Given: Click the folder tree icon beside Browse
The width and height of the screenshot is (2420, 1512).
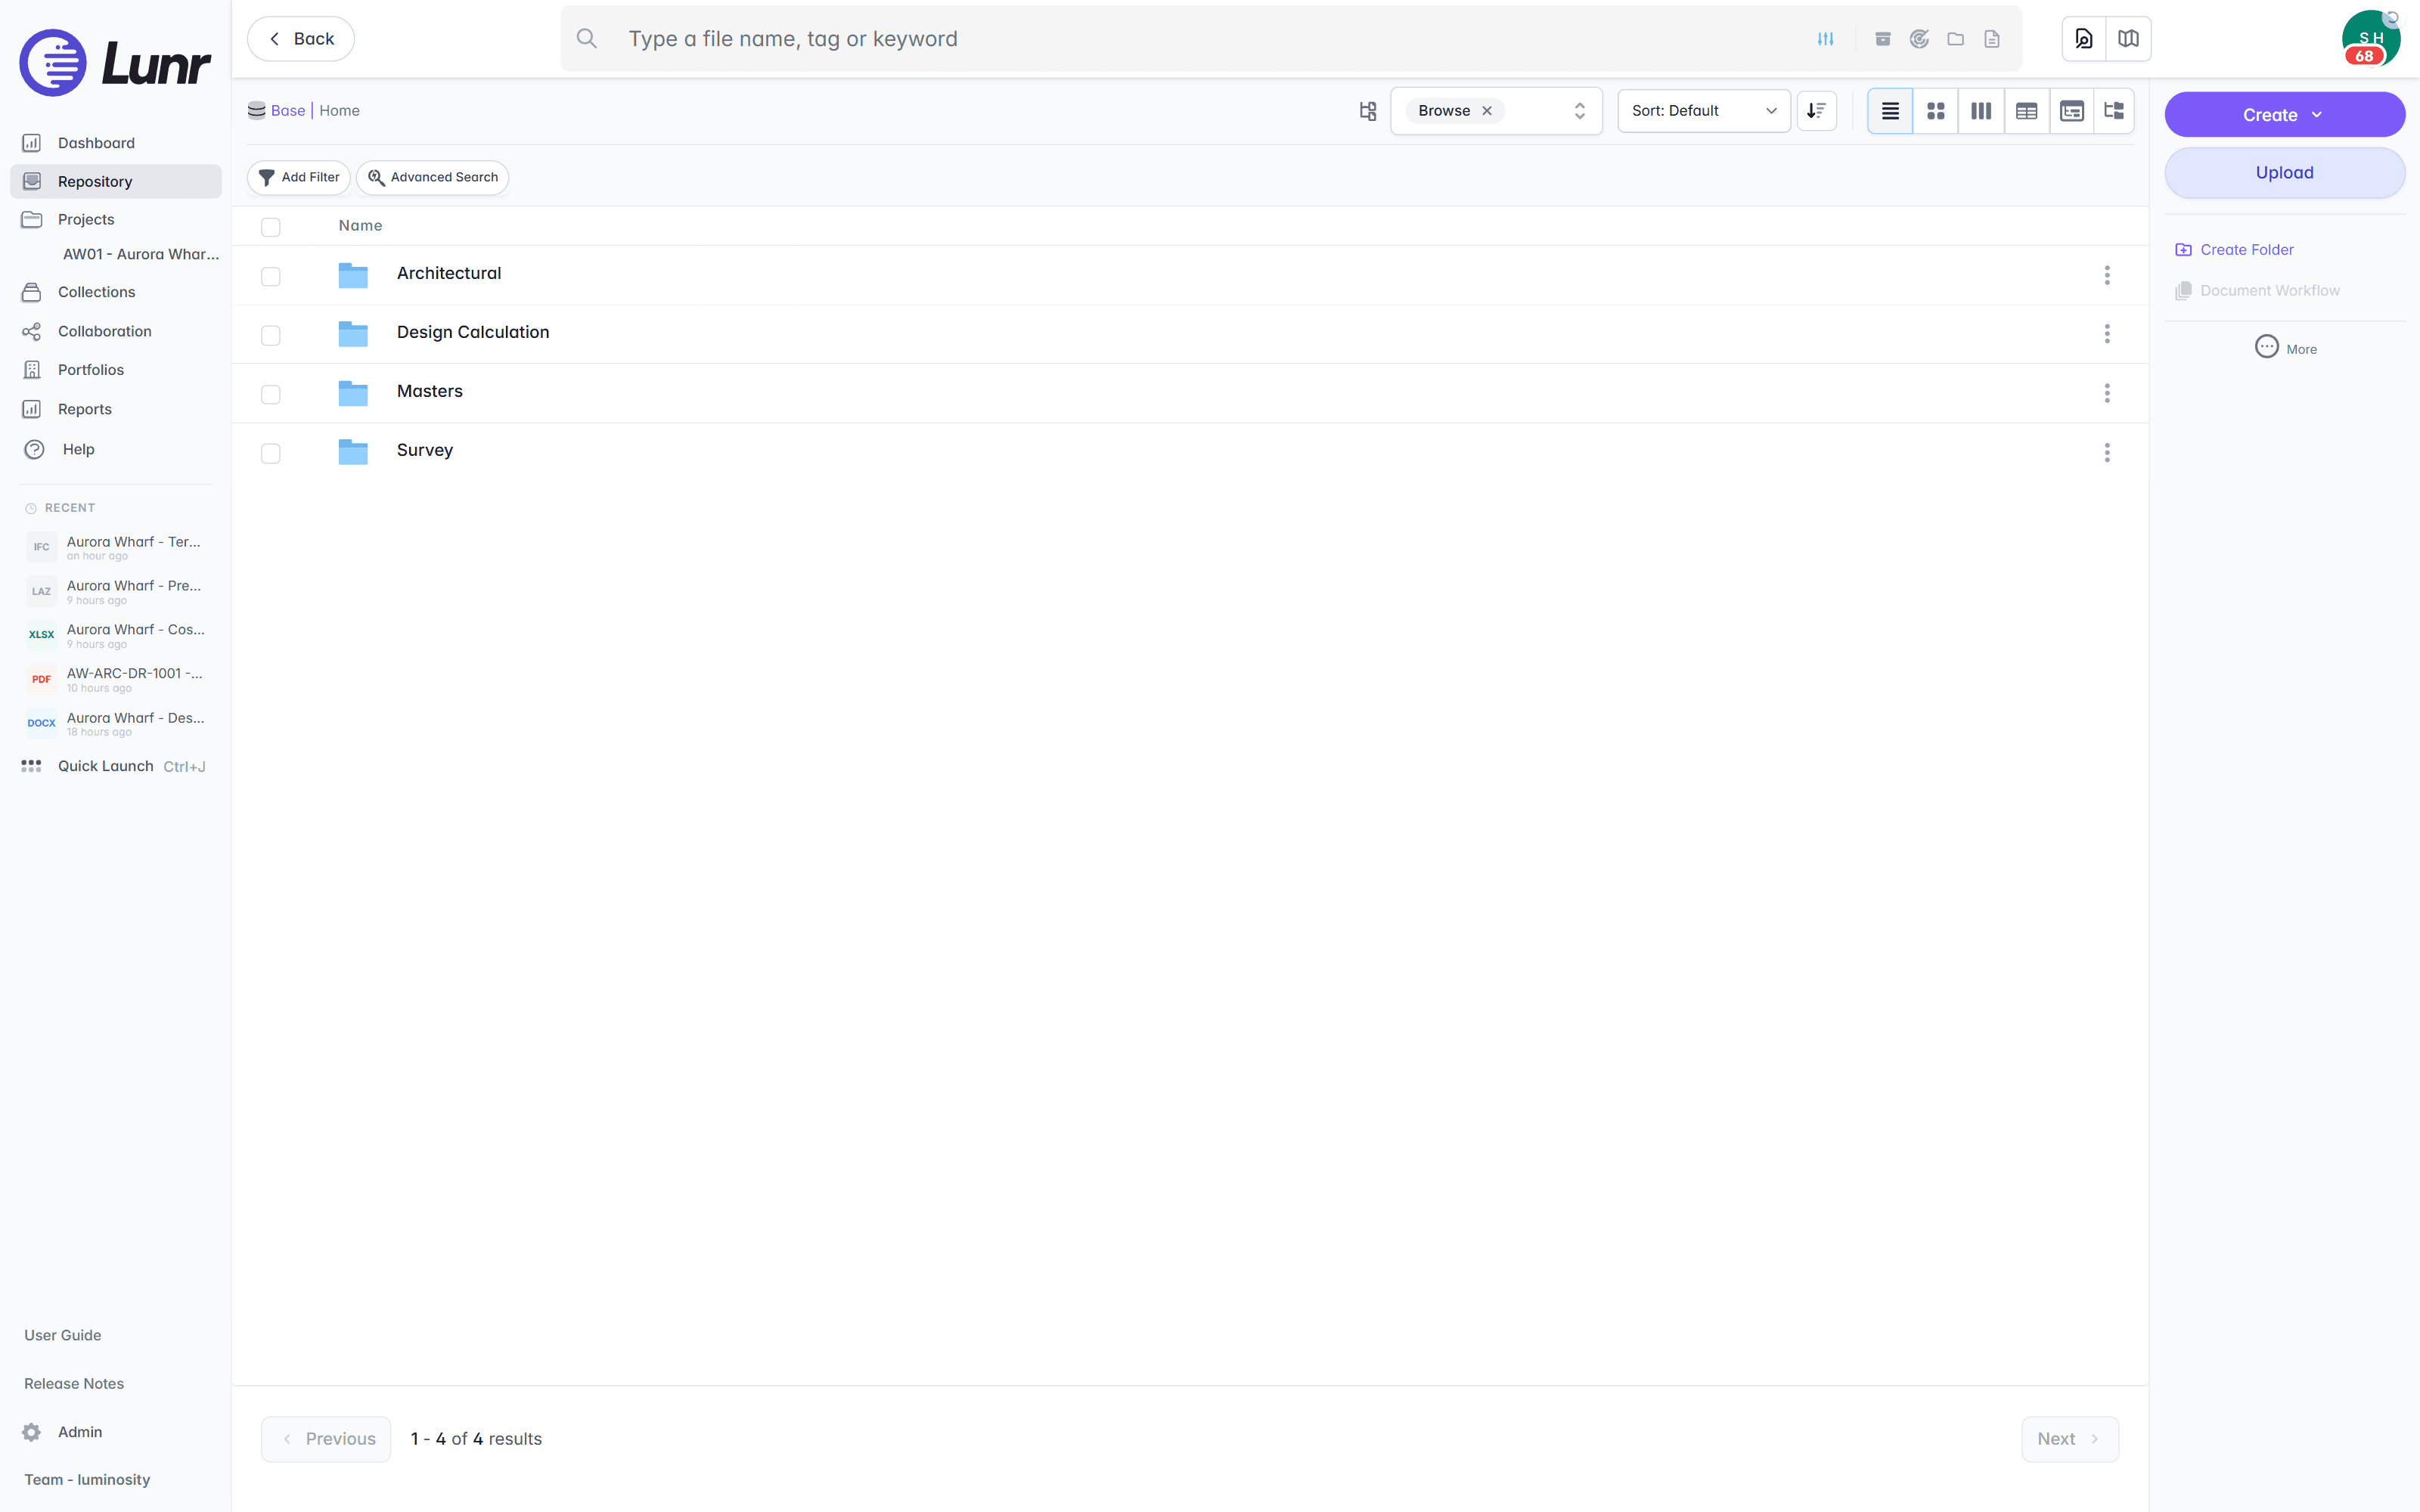Looking at the screenshot, I should point(1368,111).
